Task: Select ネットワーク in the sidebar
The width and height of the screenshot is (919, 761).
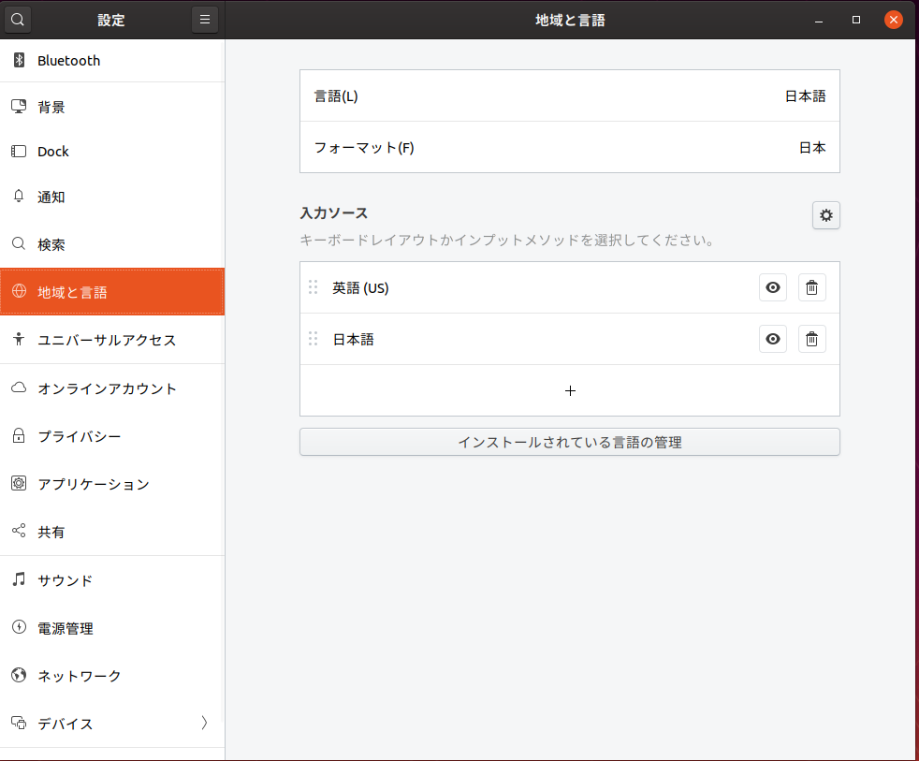Action: pyautogui.click(x=112, y=676)
